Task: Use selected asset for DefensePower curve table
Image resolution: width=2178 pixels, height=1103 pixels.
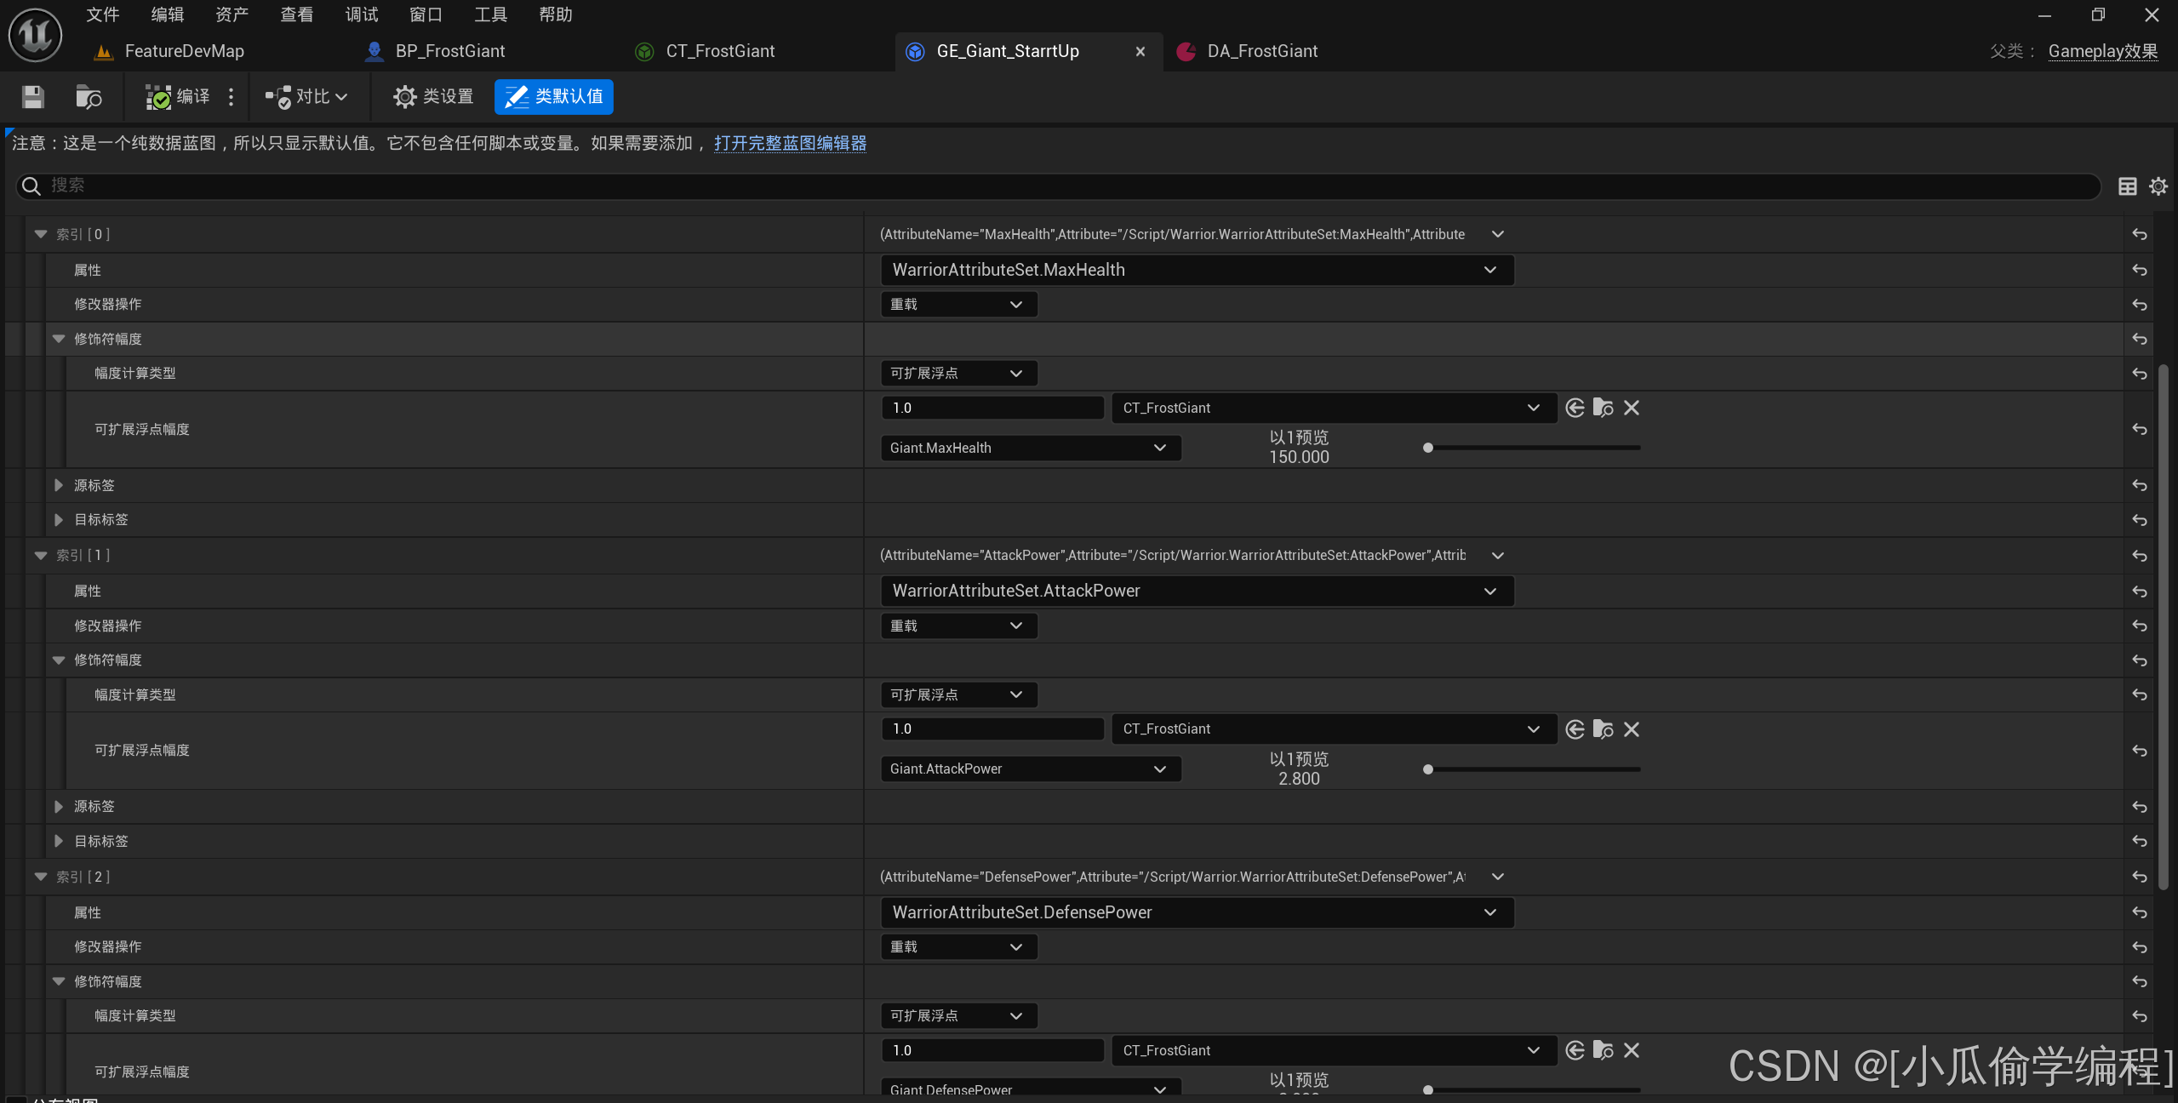Action: [1575, 1050]
